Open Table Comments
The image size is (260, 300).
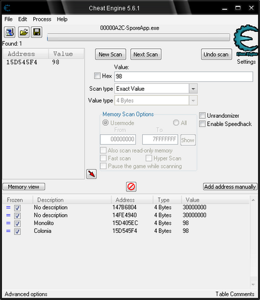point(235,294)
